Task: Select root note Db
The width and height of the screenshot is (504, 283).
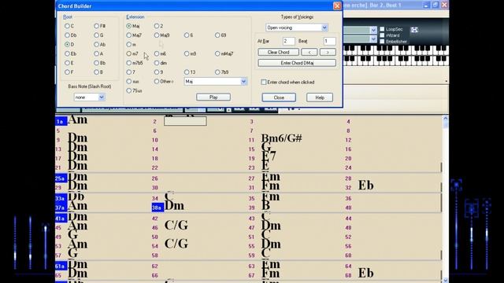Action: [x=67, y=35]
